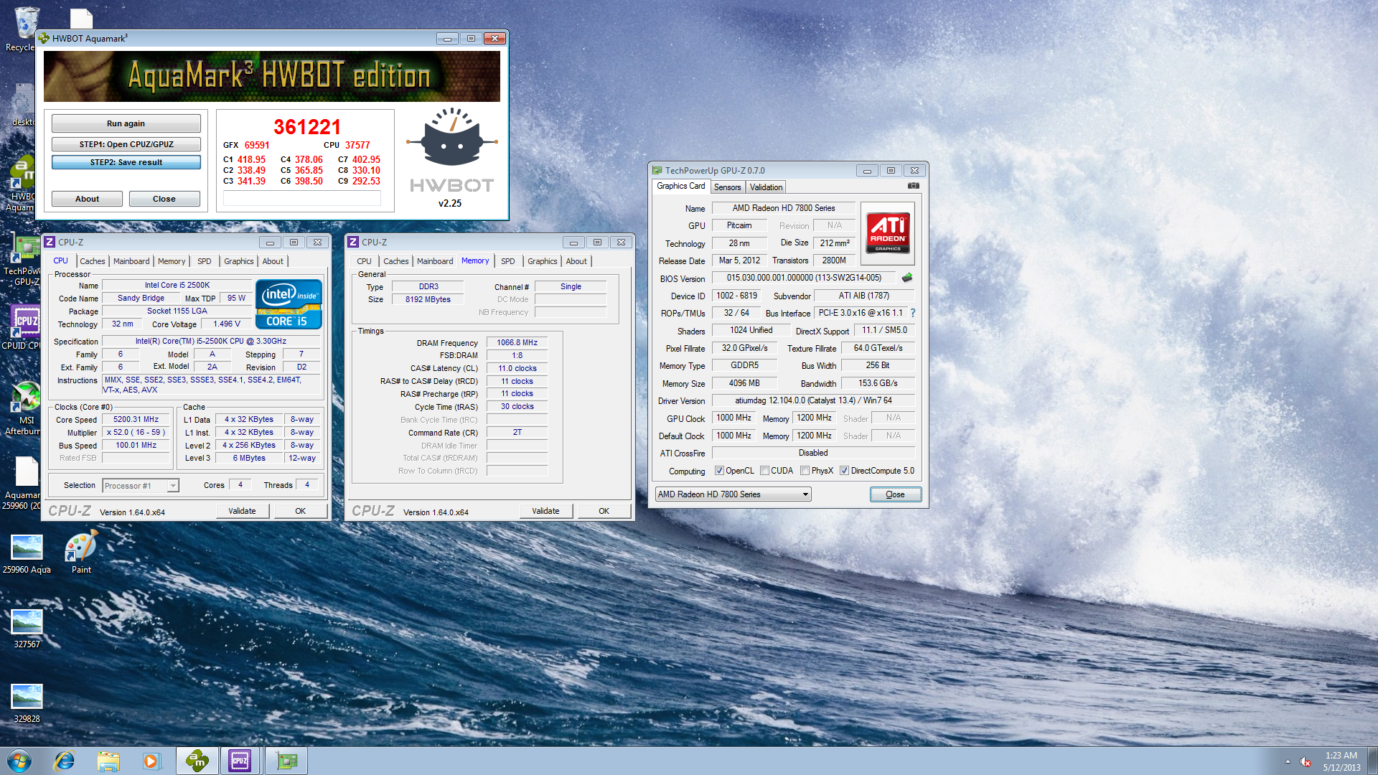Click the Intel Core i5 logo

tap(289, 304)
